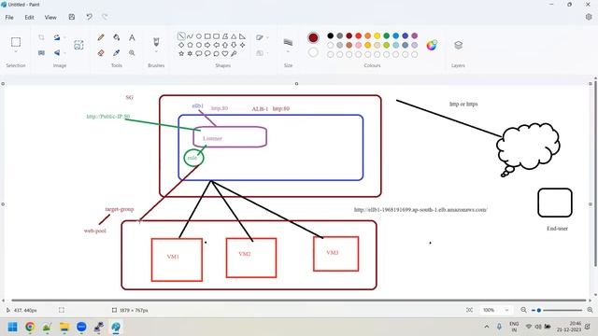Select the rectangular Selection tool

pos(16,41)
